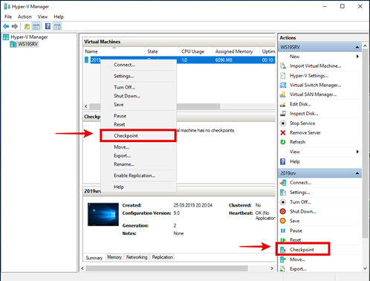
Task: Click the Import Virtual Machine icon
Action: (283, 66)
